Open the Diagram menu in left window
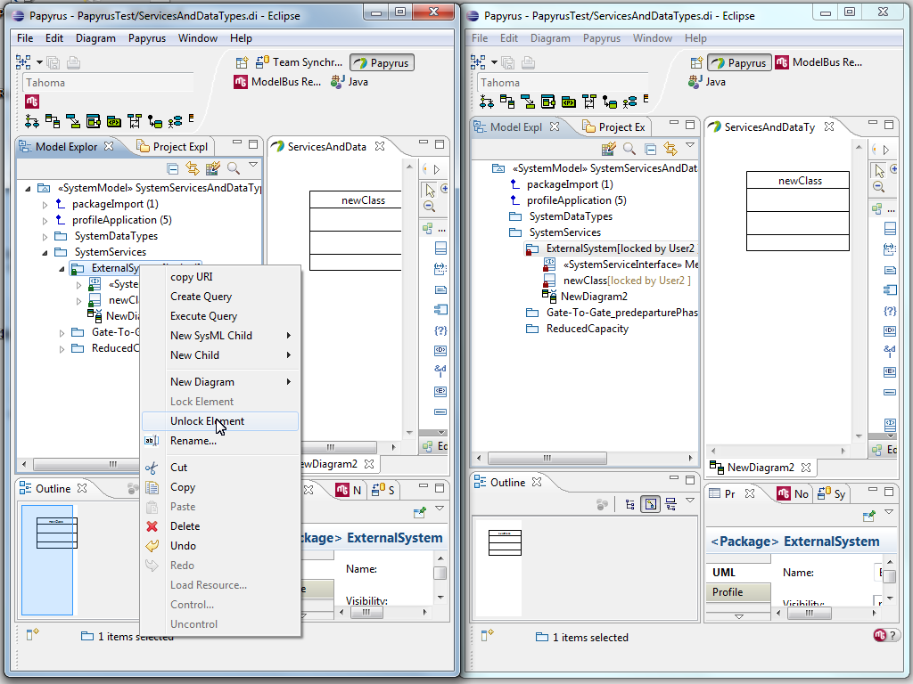This screenshot has height=684, width=913. (95, 38)
